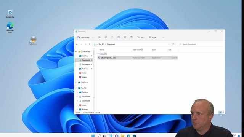Switch to details view icon in status bar
244x137 pixels.
pos(220,113)
